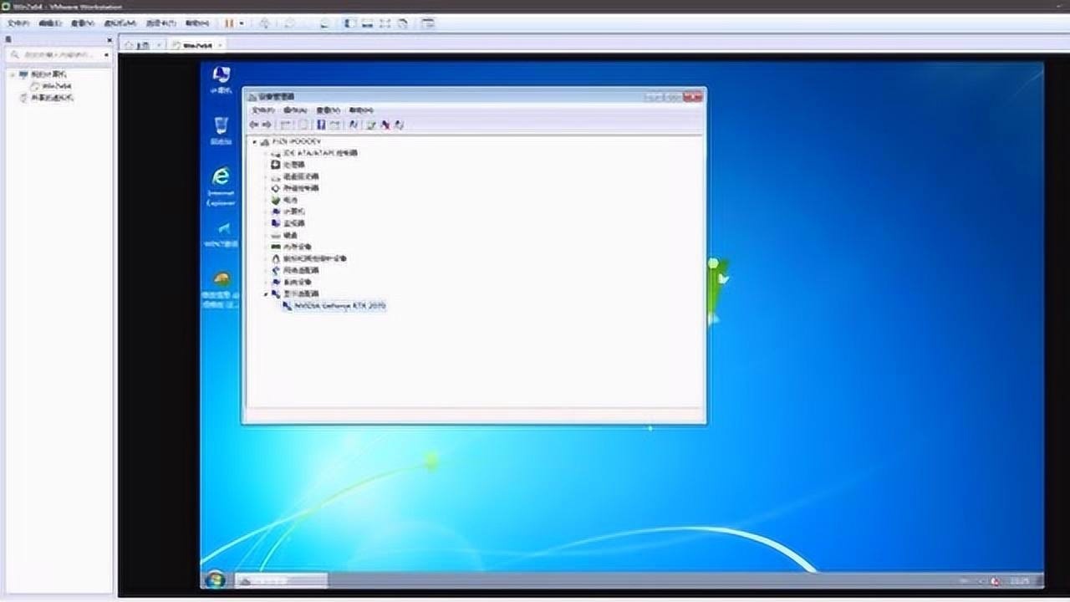
Task: Open VMware's 文件(F) menu
Action: click(18, 23)
